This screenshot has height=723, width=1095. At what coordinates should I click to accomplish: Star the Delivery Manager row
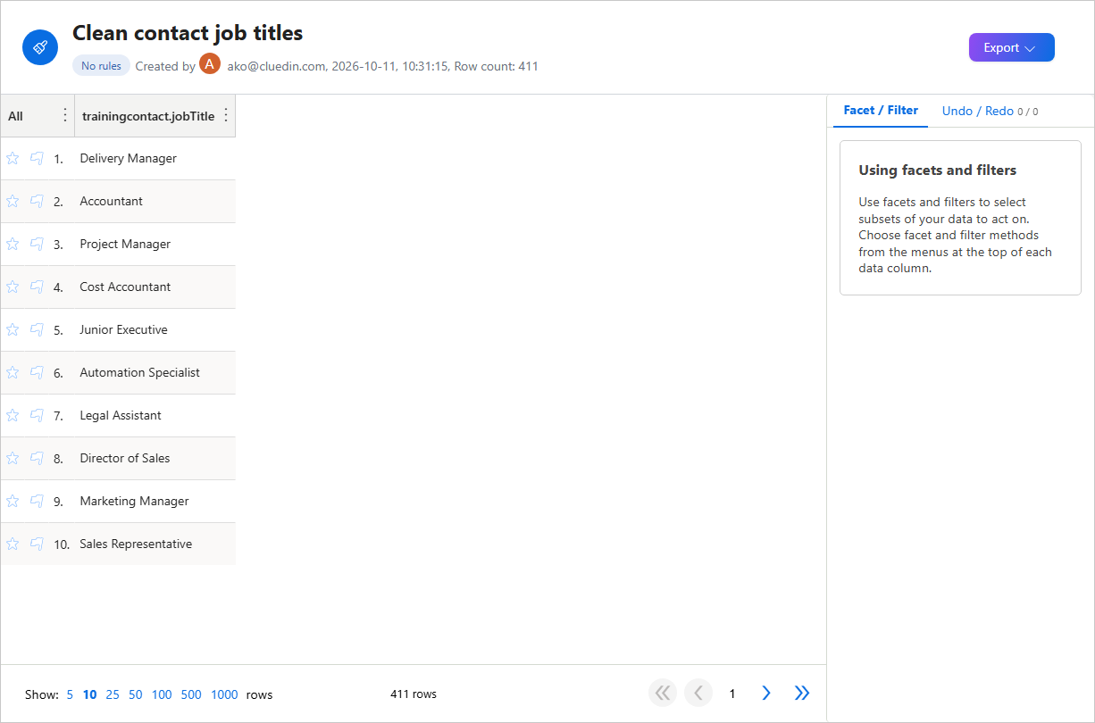(13, 158)
